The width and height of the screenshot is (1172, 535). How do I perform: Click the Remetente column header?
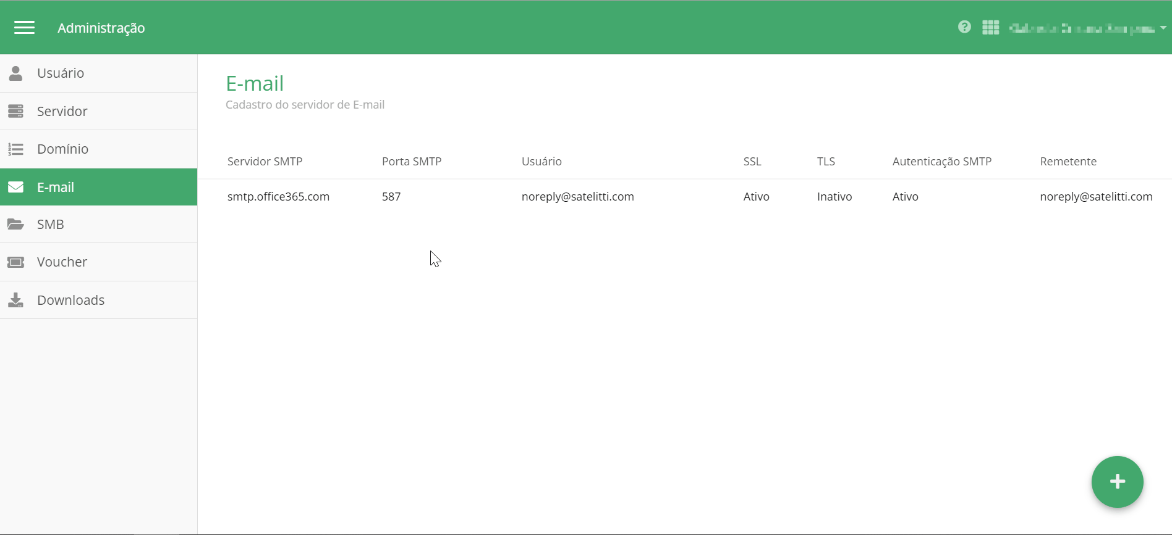pyautogui.click(x=1068, y=162)
